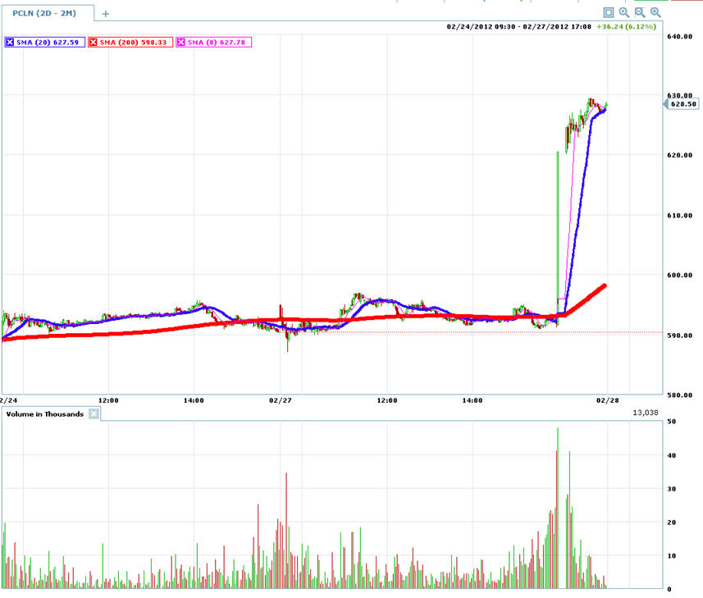
Task: Click the 02/27 date axis label
Action: 281,400
